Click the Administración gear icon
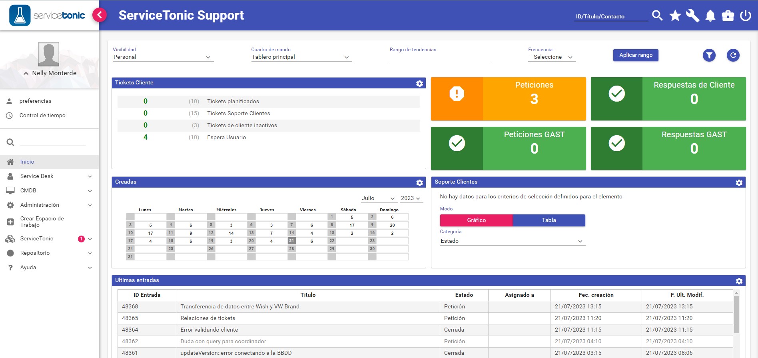 click(x=10, y=205)
